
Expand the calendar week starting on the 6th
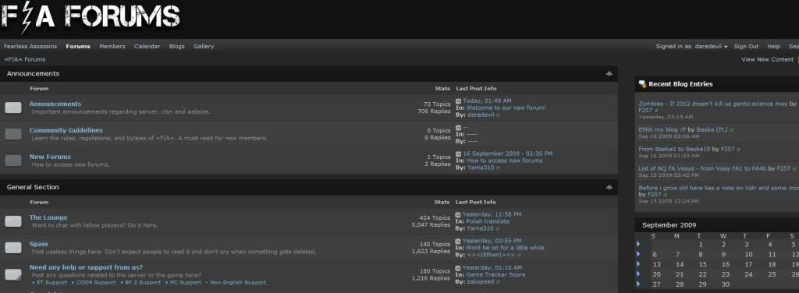pos(638,254)
